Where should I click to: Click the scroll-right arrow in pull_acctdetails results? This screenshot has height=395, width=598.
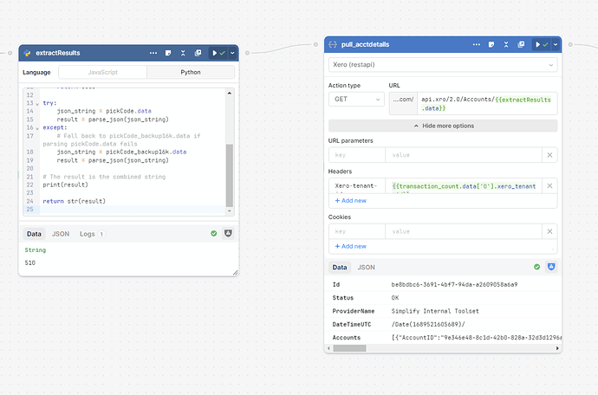tap(557, 348)
